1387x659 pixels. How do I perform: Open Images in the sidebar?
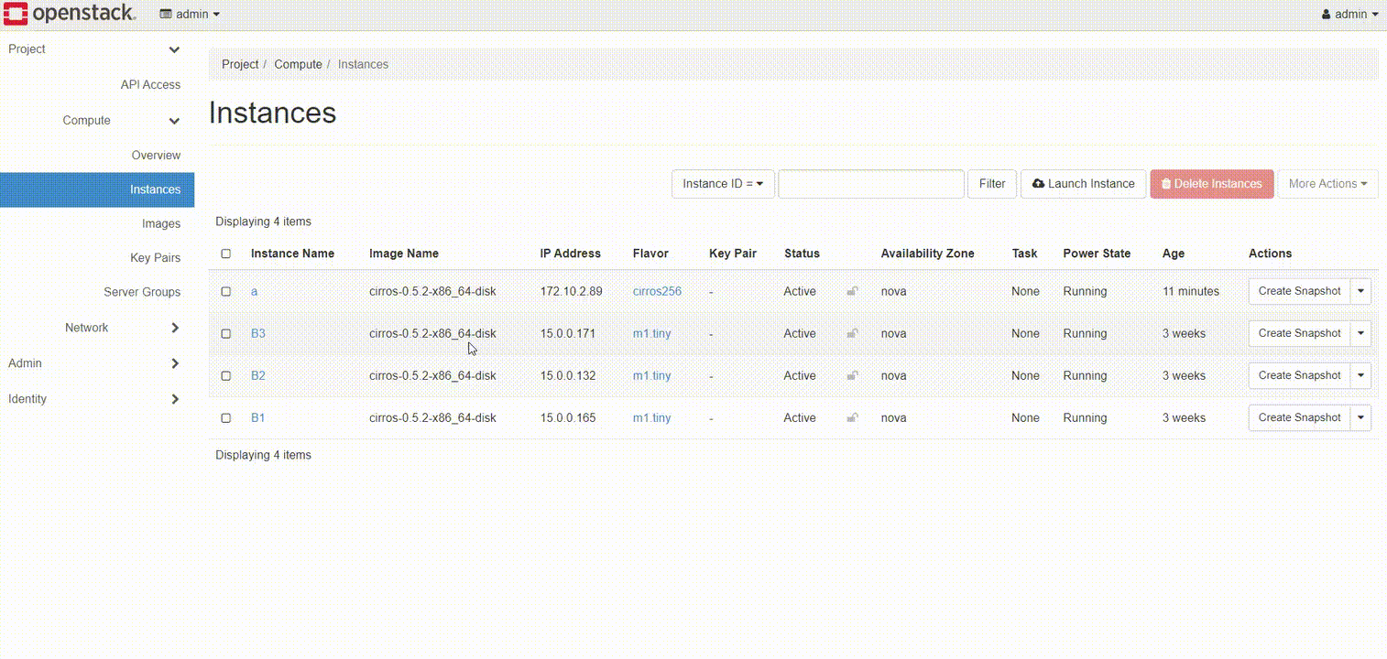tap(161, 224)
